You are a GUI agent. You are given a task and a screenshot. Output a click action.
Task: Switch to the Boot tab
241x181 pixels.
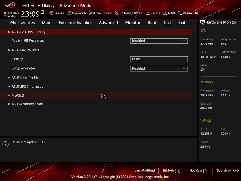pos(152,23)
